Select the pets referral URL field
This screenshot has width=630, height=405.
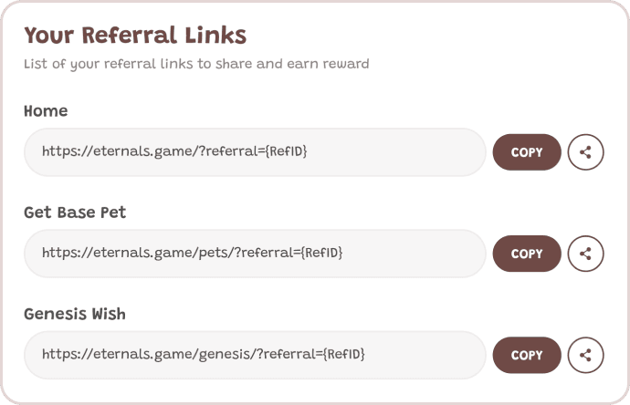[255, 254]
